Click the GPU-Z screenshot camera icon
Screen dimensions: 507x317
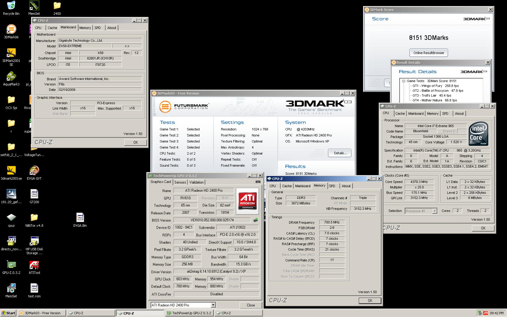pyautogui.click(x=258, y=182)
